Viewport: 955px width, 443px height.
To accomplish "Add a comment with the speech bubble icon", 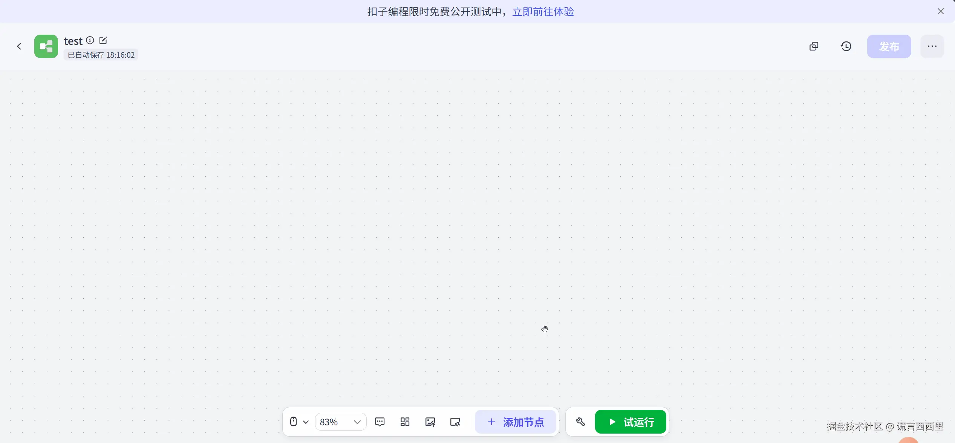I will tap(380, 422).
